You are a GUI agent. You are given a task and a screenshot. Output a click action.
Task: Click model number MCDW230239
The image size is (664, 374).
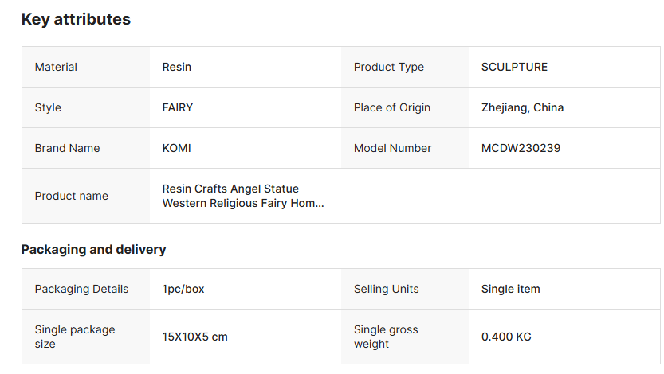[521, 148]
